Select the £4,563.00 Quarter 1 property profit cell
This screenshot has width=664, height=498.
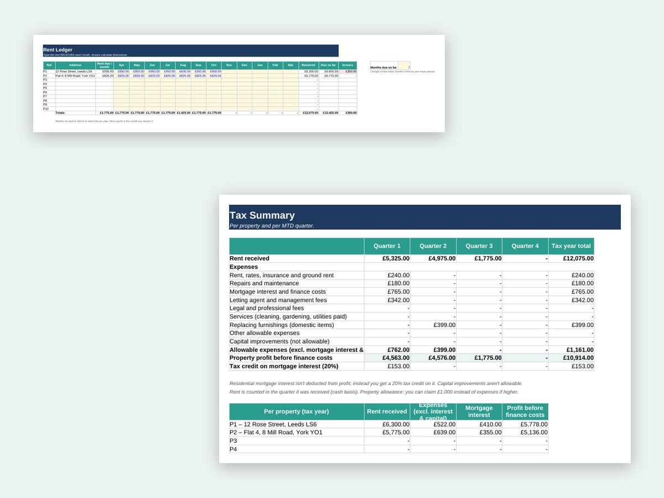pyautogui.click(x=387, y=358)
